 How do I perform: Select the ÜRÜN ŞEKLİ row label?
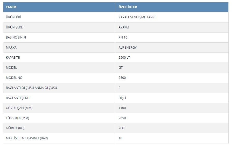(x=15, y=27)
